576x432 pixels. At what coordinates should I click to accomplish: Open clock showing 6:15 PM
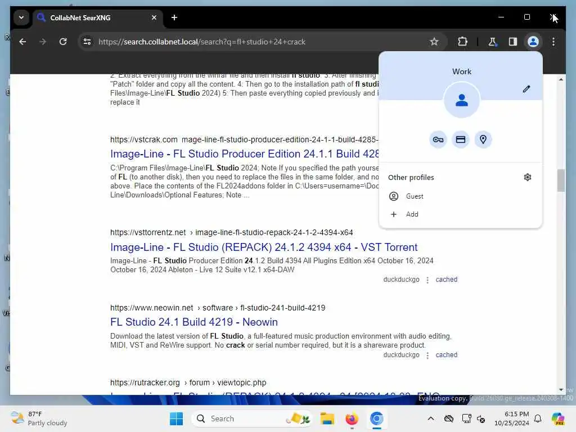(x=512, y=418)
